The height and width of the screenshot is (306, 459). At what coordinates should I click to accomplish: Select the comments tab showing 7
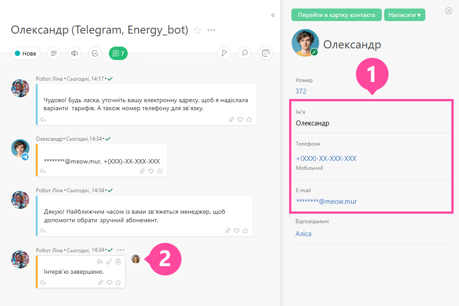pos(118,53)
